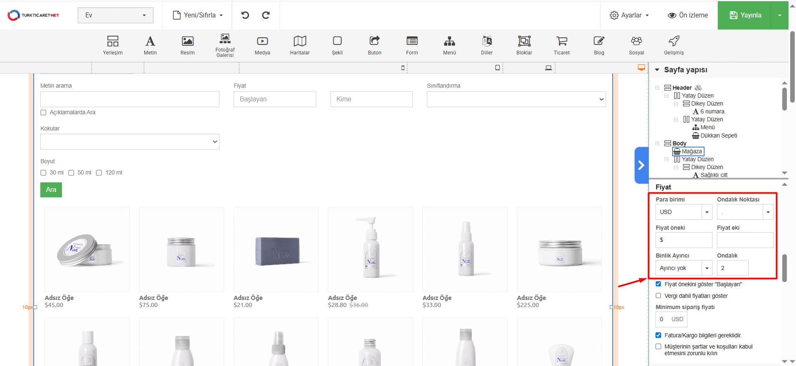The width and height of the screenshot is (796, 366).
Task: Click the redo arrow icon
Action: pyautogui.click(x=266, y=15)
